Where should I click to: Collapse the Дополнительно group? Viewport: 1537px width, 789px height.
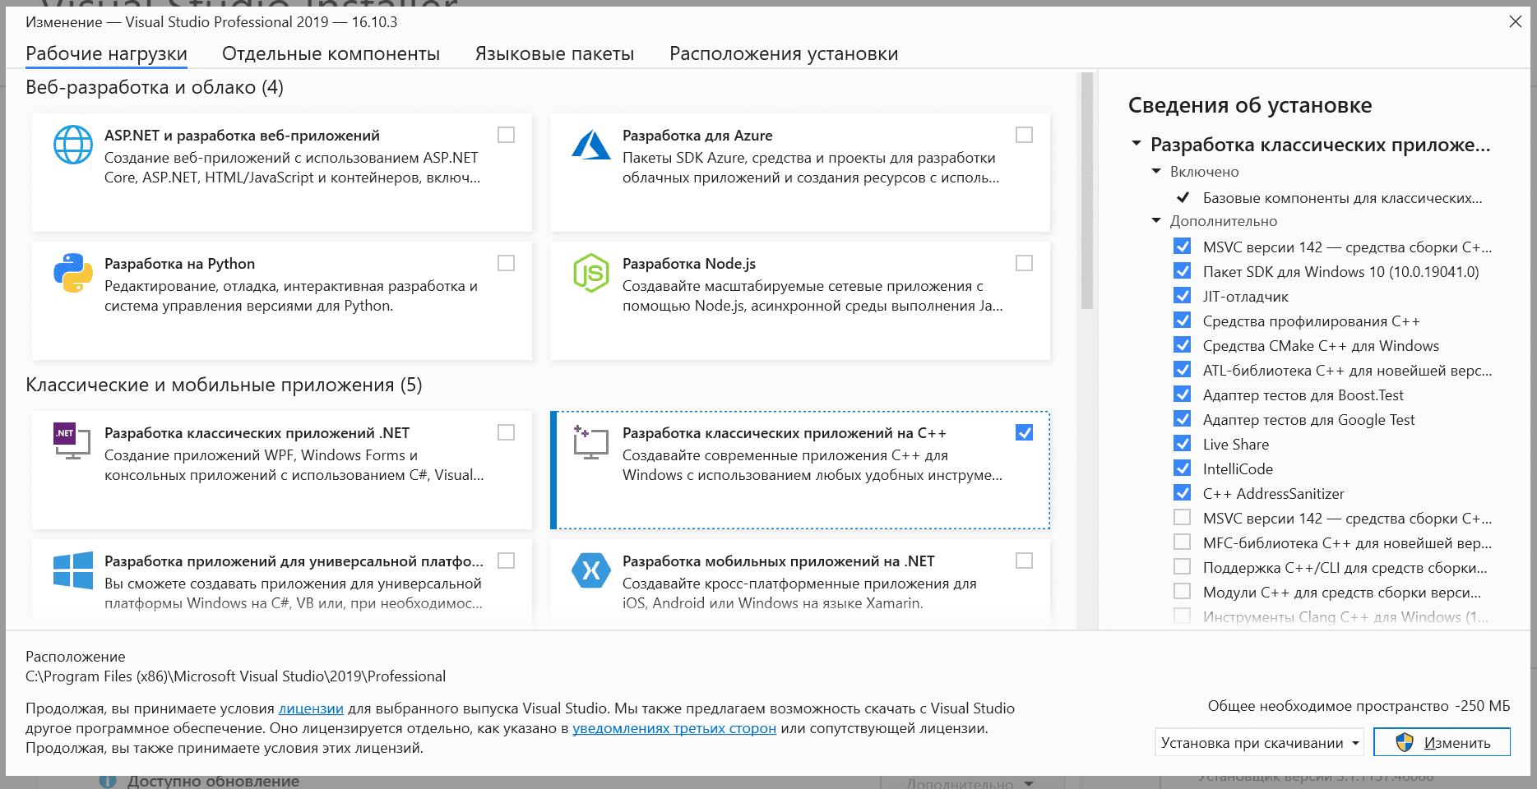1156,220
